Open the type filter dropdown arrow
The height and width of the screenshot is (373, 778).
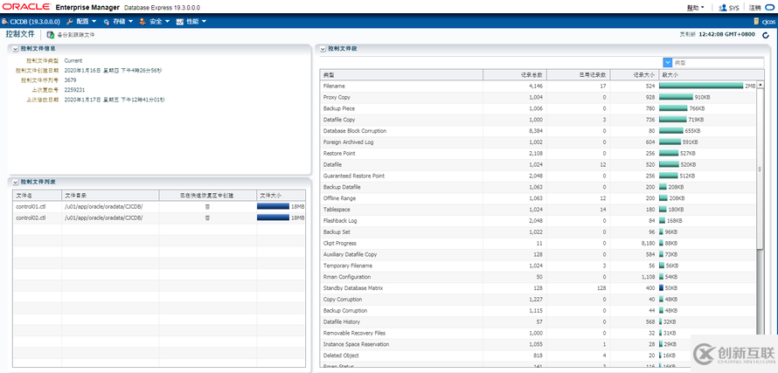(x=667, y=63)
